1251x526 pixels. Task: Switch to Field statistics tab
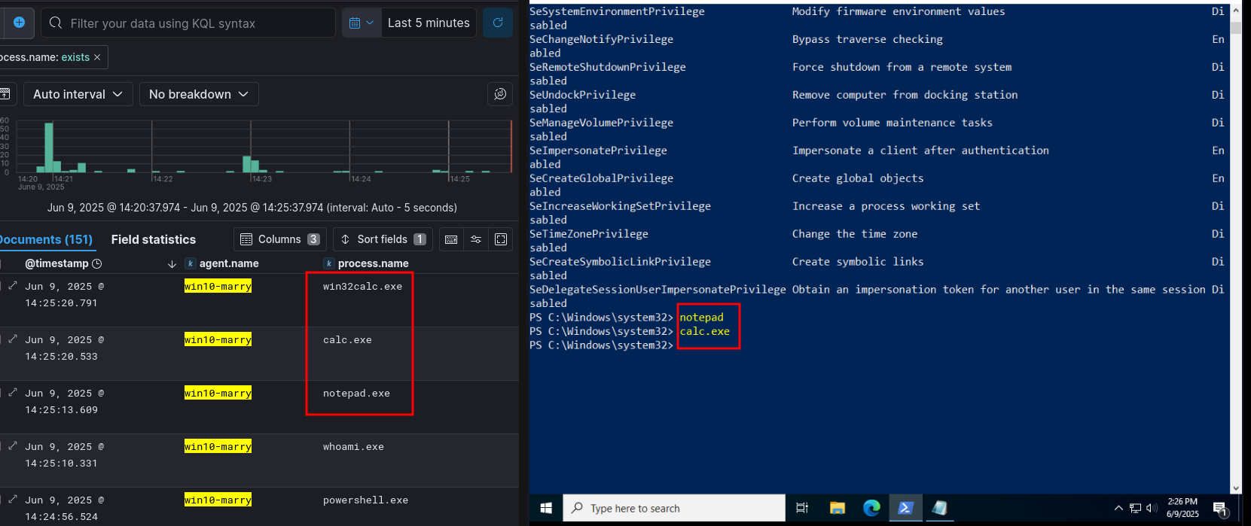click(153, 239)
